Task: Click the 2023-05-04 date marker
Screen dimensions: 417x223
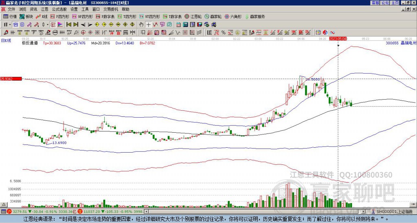Action: click(x=338, y=39)
